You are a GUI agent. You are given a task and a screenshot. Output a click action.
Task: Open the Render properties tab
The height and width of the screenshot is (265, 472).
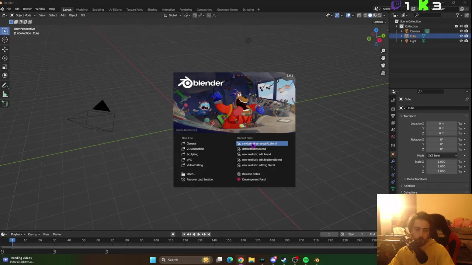(x=393, y=109)
